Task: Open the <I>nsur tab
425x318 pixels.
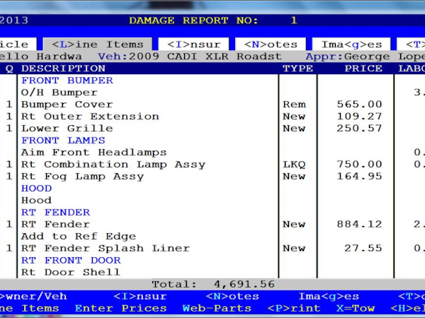Action: 194,44
